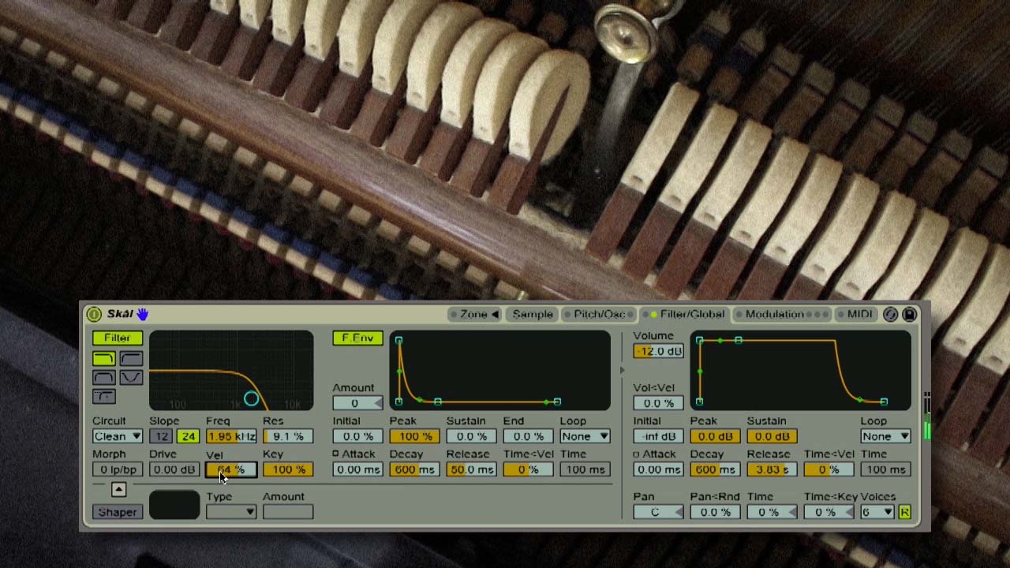The height and width of the screenshot is (568, 1010).
Task: Click the F.Env envelope button
Action: (357, 338)
